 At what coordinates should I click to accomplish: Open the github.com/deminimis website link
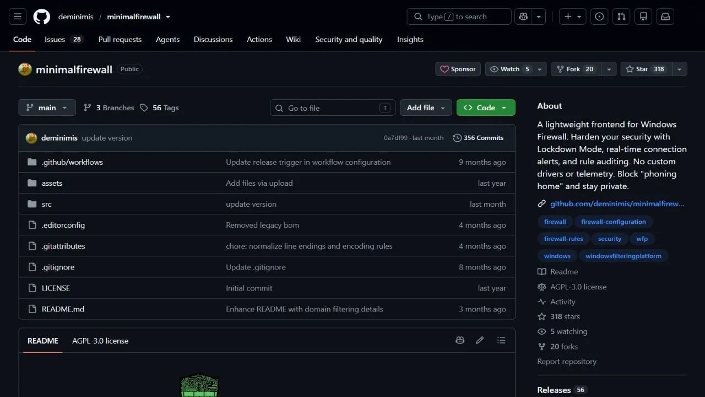tap(617, 203)
